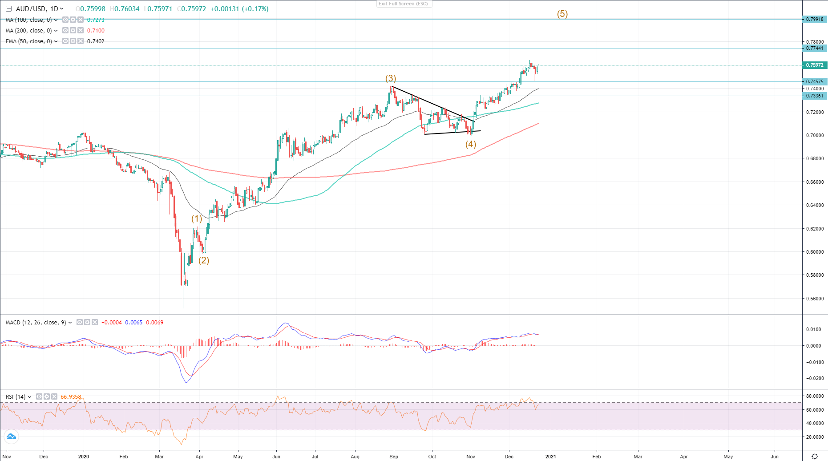Click the MACD histogram value −0.0004
This screenshot has height=461, width=828.
(112, 323)
